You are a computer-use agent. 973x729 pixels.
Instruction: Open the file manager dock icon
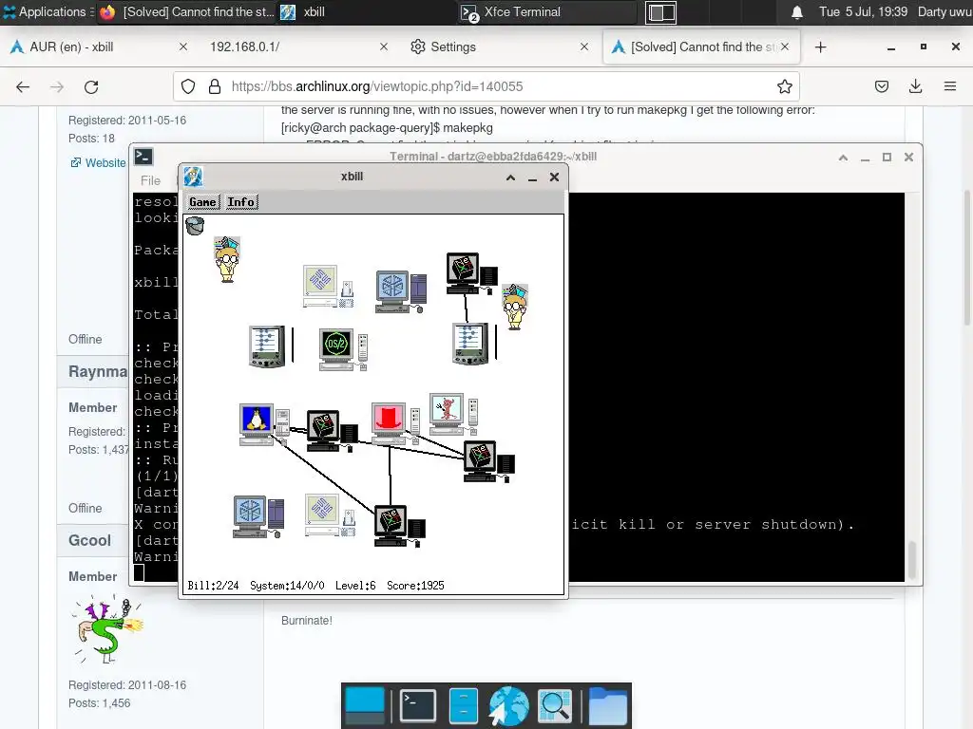coord(464,706)
